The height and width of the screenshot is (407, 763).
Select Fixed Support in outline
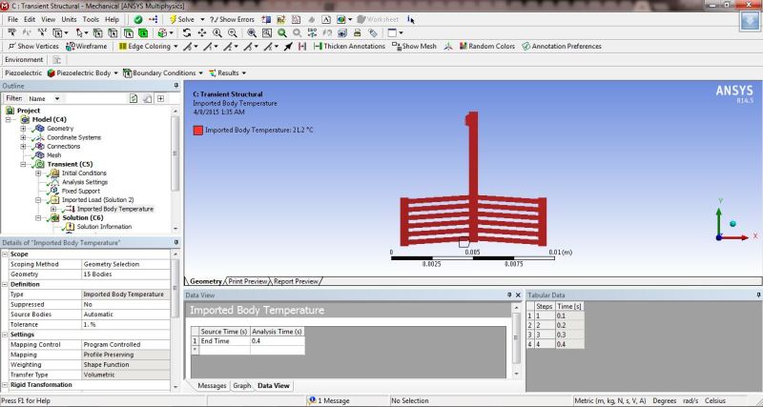tap(80, 191)
